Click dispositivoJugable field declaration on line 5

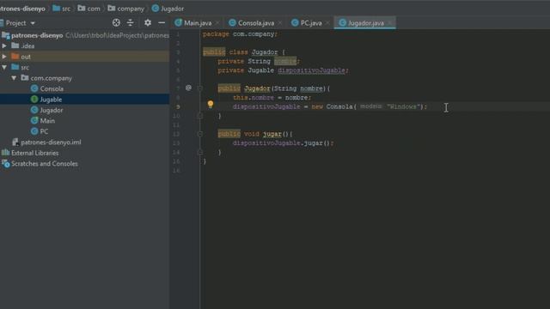click(x=311, y=70)
